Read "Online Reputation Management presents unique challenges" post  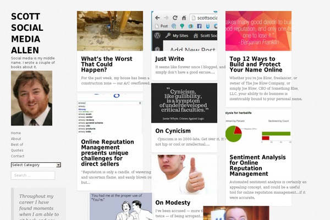[x=108, y=153]
